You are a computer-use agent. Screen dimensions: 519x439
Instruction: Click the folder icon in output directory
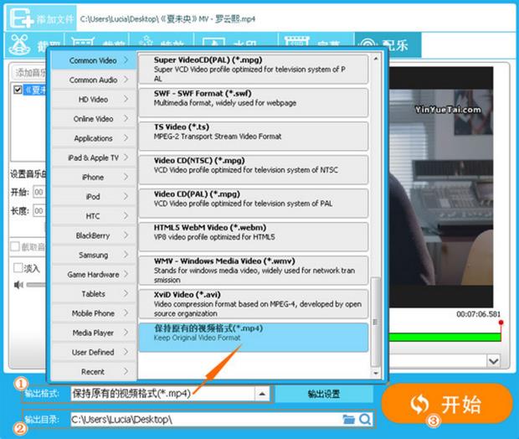tap(348, 419)
